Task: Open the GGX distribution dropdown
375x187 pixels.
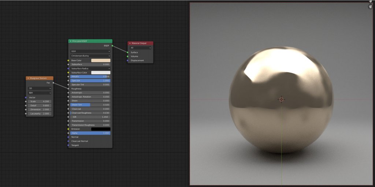Action: tap(90, 51)
